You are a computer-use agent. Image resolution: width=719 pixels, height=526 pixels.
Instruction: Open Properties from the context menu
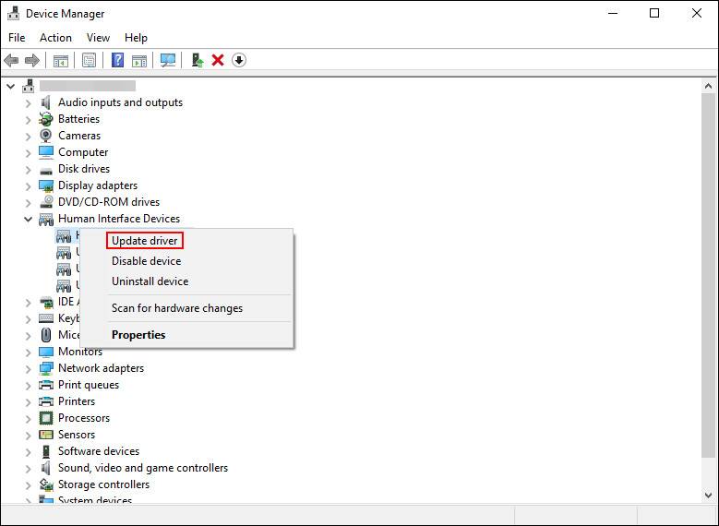[x=138, y=335]
